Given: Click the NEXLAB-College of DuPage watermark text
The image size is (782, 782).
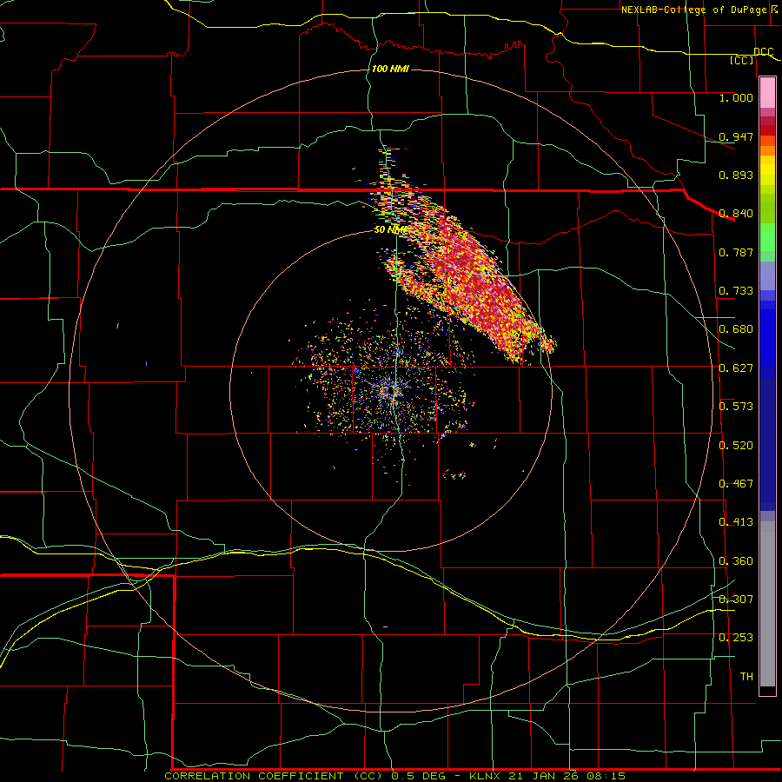Looking at the screenshot, I should coord(699,10).
